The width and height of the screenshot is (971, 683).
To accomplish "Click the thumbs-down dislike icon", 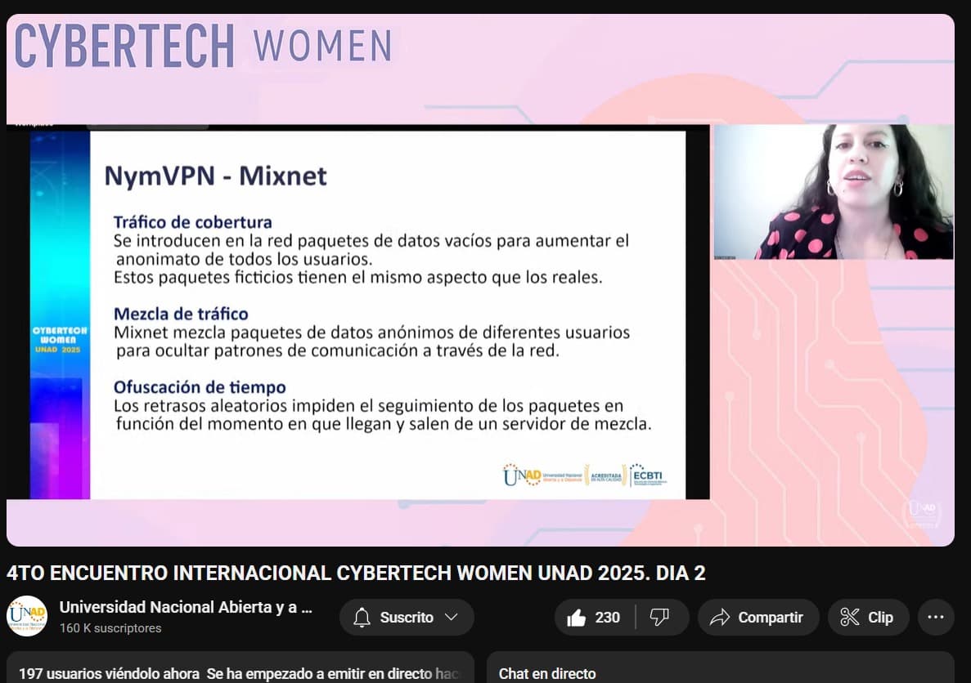I will pyautogui.click(x=659, y=618).
